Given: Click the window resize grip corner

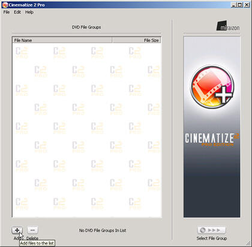Looking at the screenshot, I should (248, 243).
